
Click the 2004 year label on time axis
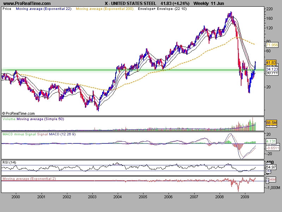[x=117, y=197]
